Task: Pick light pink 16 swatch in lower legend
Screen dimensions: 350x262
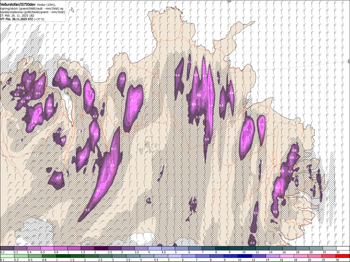Action: 287,256
